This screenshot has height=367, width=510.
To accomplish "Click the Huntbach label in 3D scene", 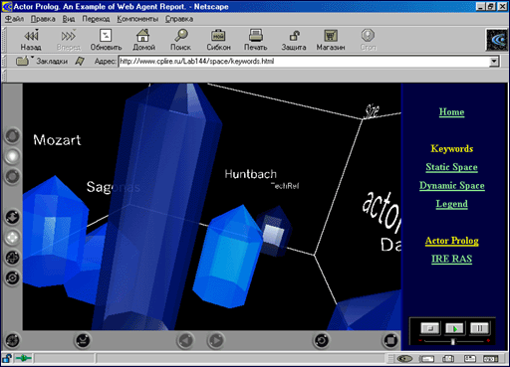I will coord(250,174).
